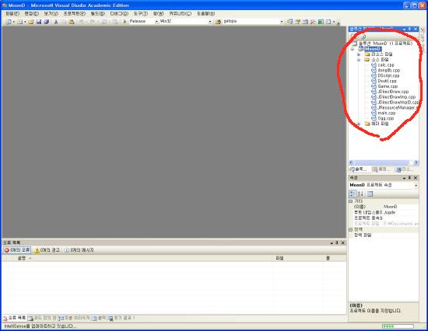
Task: Select Game.cpp in Solution Explorer
Action: (388, 86)
